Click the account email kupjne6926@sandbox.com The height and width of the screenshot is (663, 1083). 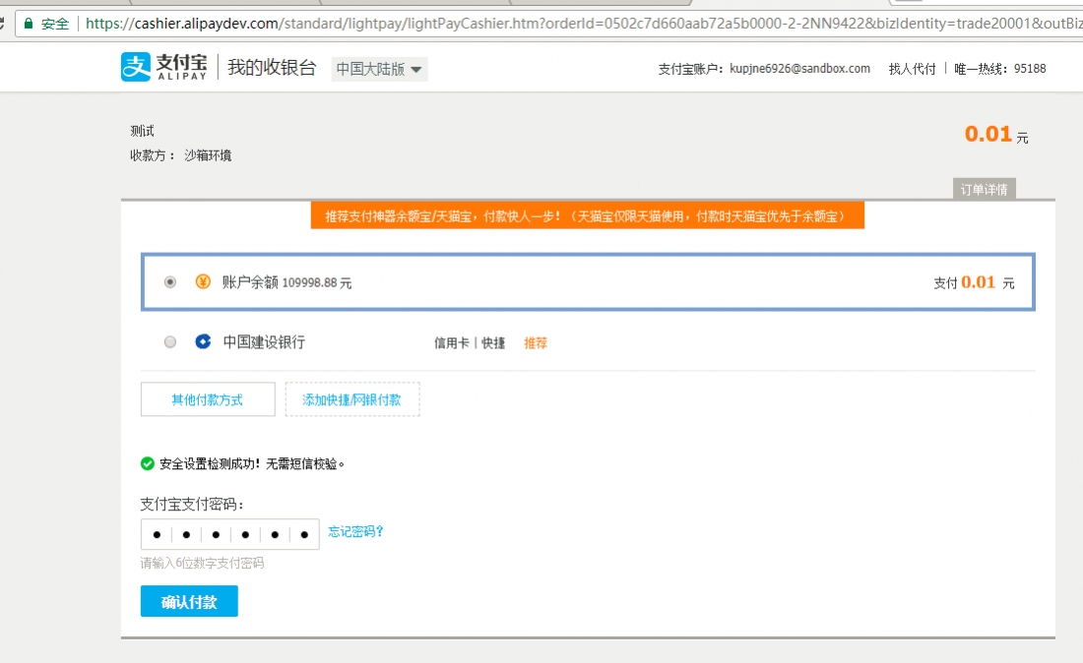[799, 69]
